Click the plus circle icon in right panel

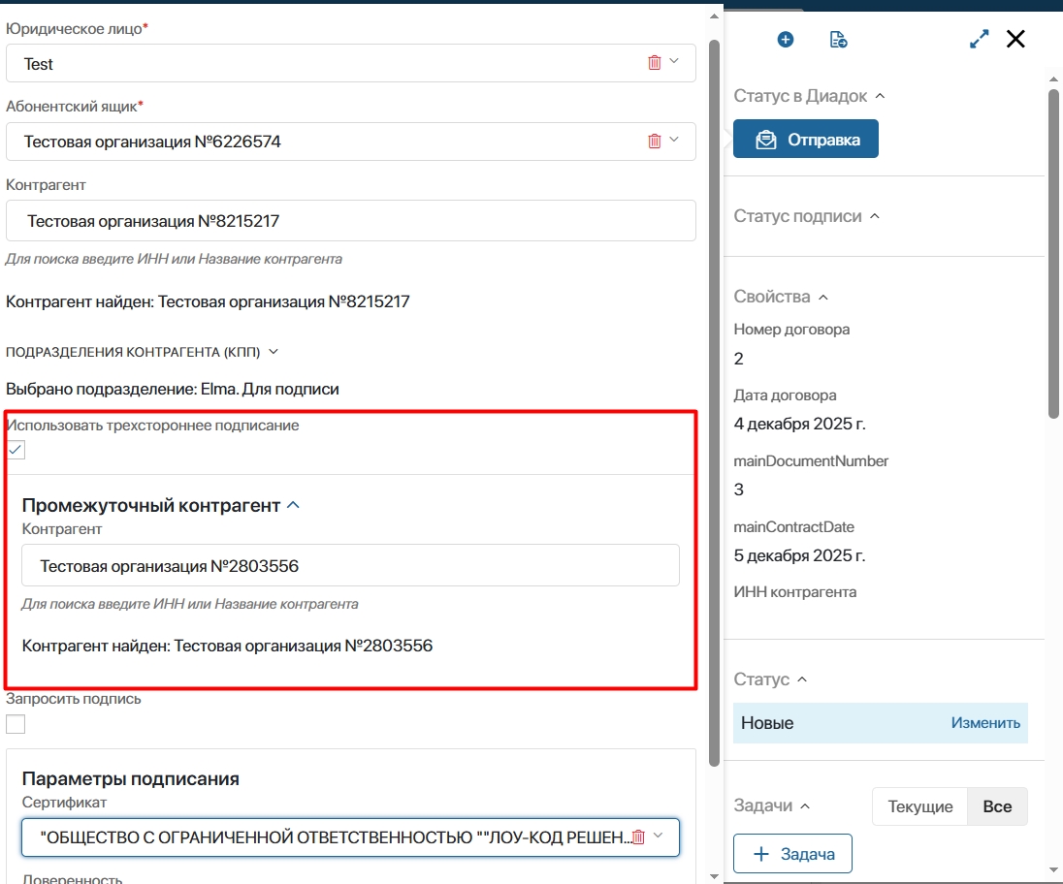[786, 40]
